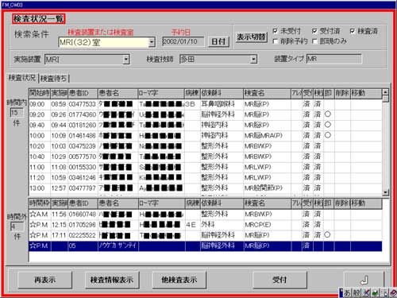Click the green IME toolbar icon
This screenshot has height=298, width=397.
coord(375,292)
